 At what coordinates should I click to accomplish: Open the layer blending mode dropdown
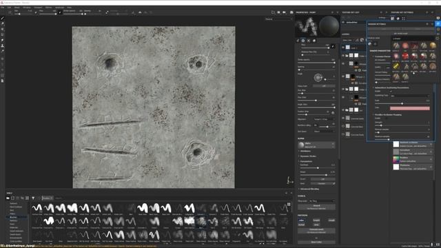pyautogui.click(x=348, y=40)
